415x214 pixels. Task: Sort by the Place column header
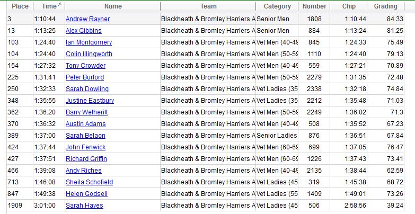[20, 6]
